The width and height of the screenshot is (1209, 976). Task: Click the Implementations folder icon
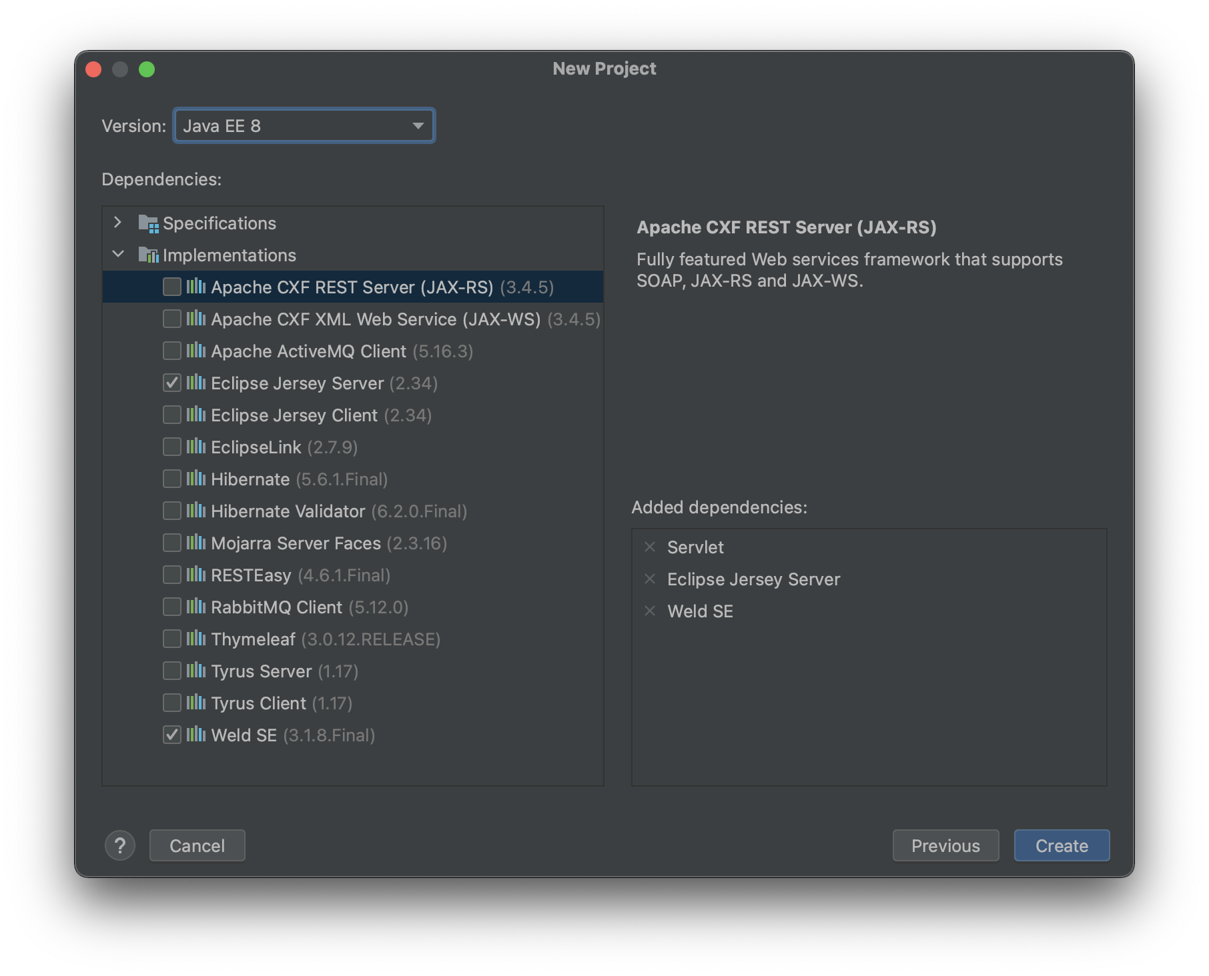tap(148, 255)
